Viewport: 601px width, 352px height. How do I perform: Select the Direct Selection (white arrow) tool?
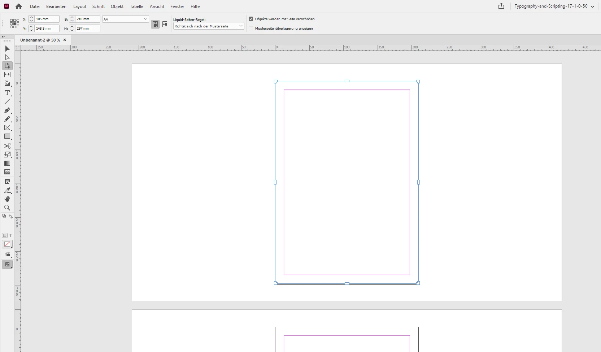tap(7, 57)
